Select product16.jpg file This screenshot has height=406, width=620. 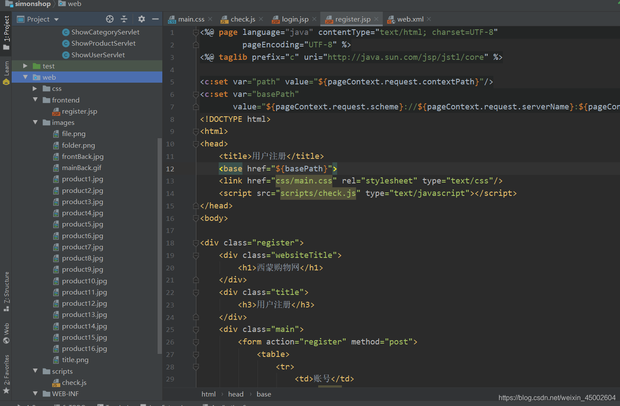(x=84, y=348)
